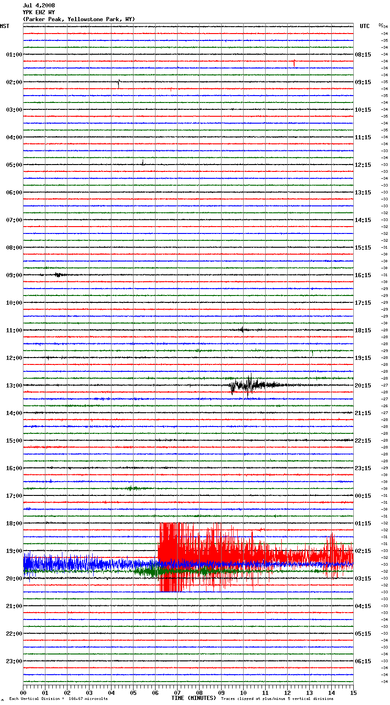Image resolution: width=390 pixels, height=705 pixels.
Task: Click the date text 'Jul 4,2008'
Action: pyautogui.click(x=39, y=6)
